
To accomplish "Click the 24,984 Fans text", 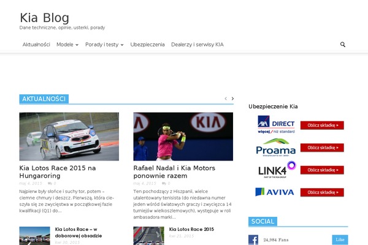I will [x=276, y=240].
